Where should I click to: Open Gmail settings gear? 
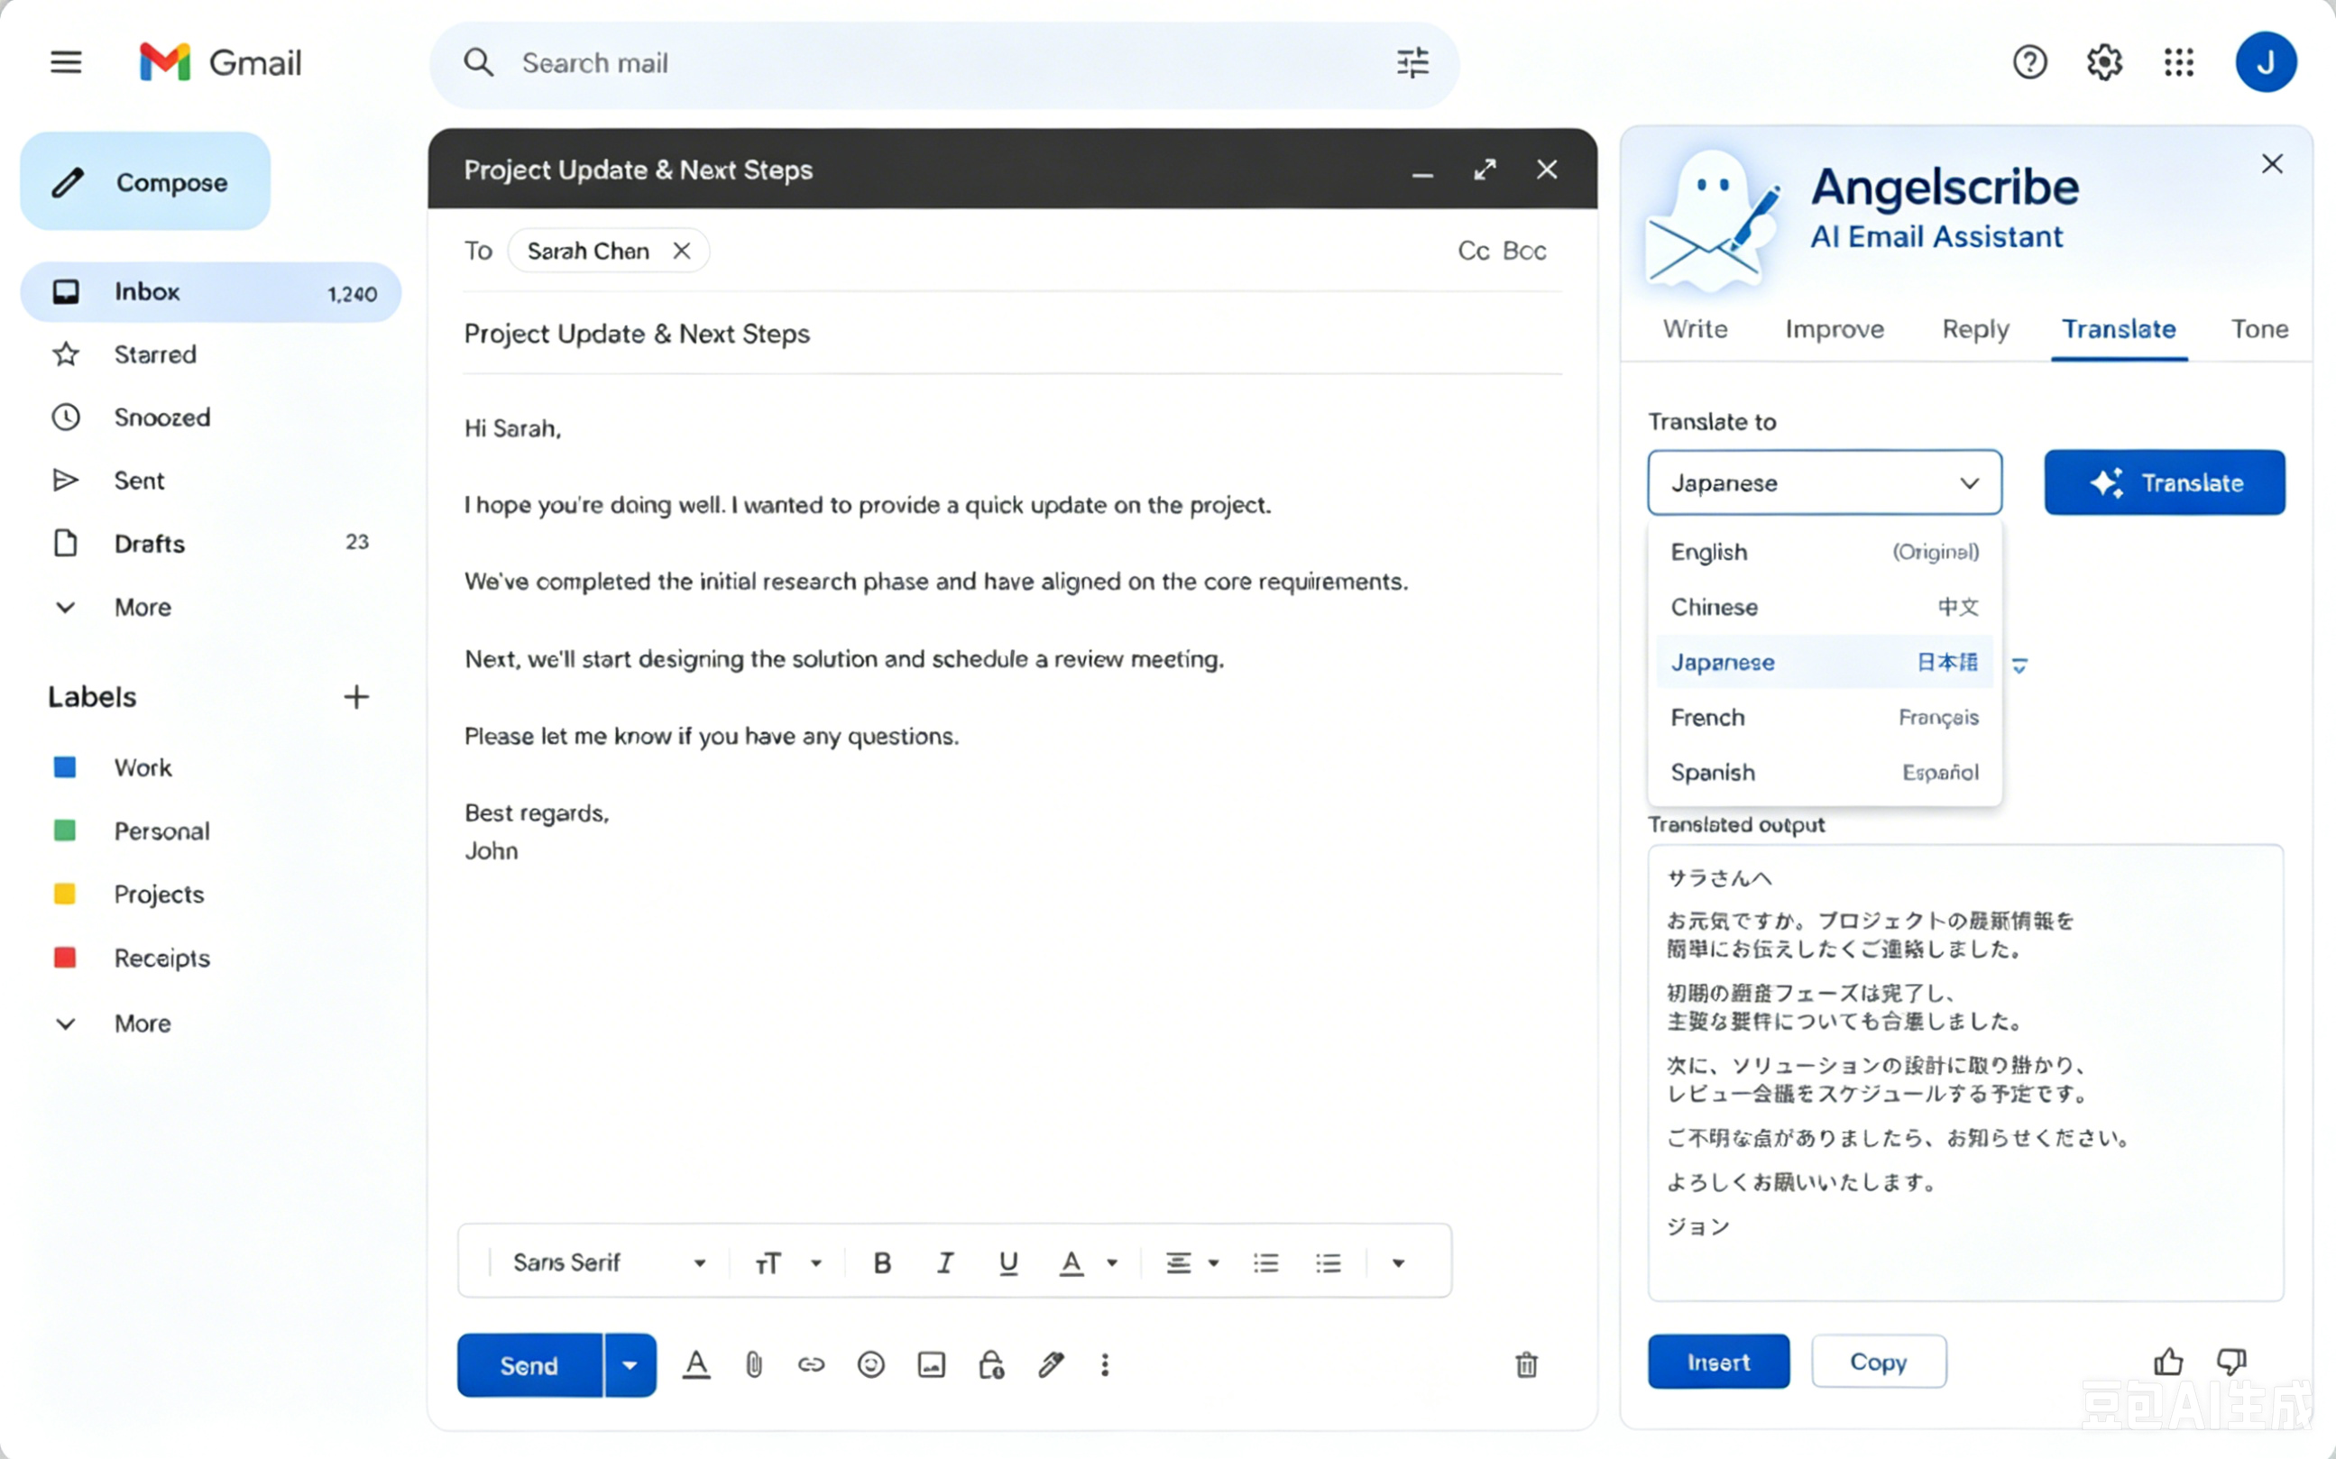click(2103, 63)
